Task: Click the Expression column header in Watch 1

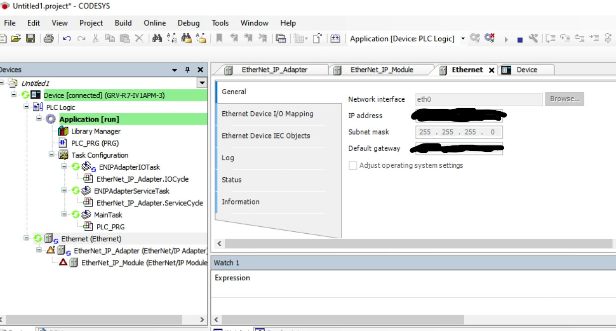Action: [x=232, y=278]
